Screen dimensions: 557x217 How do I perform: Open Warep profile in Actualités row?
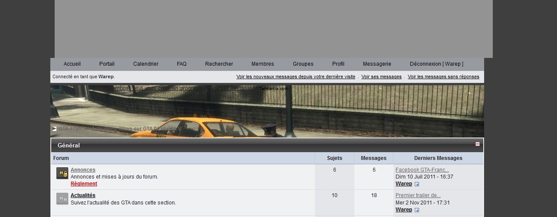coord(404,210)
